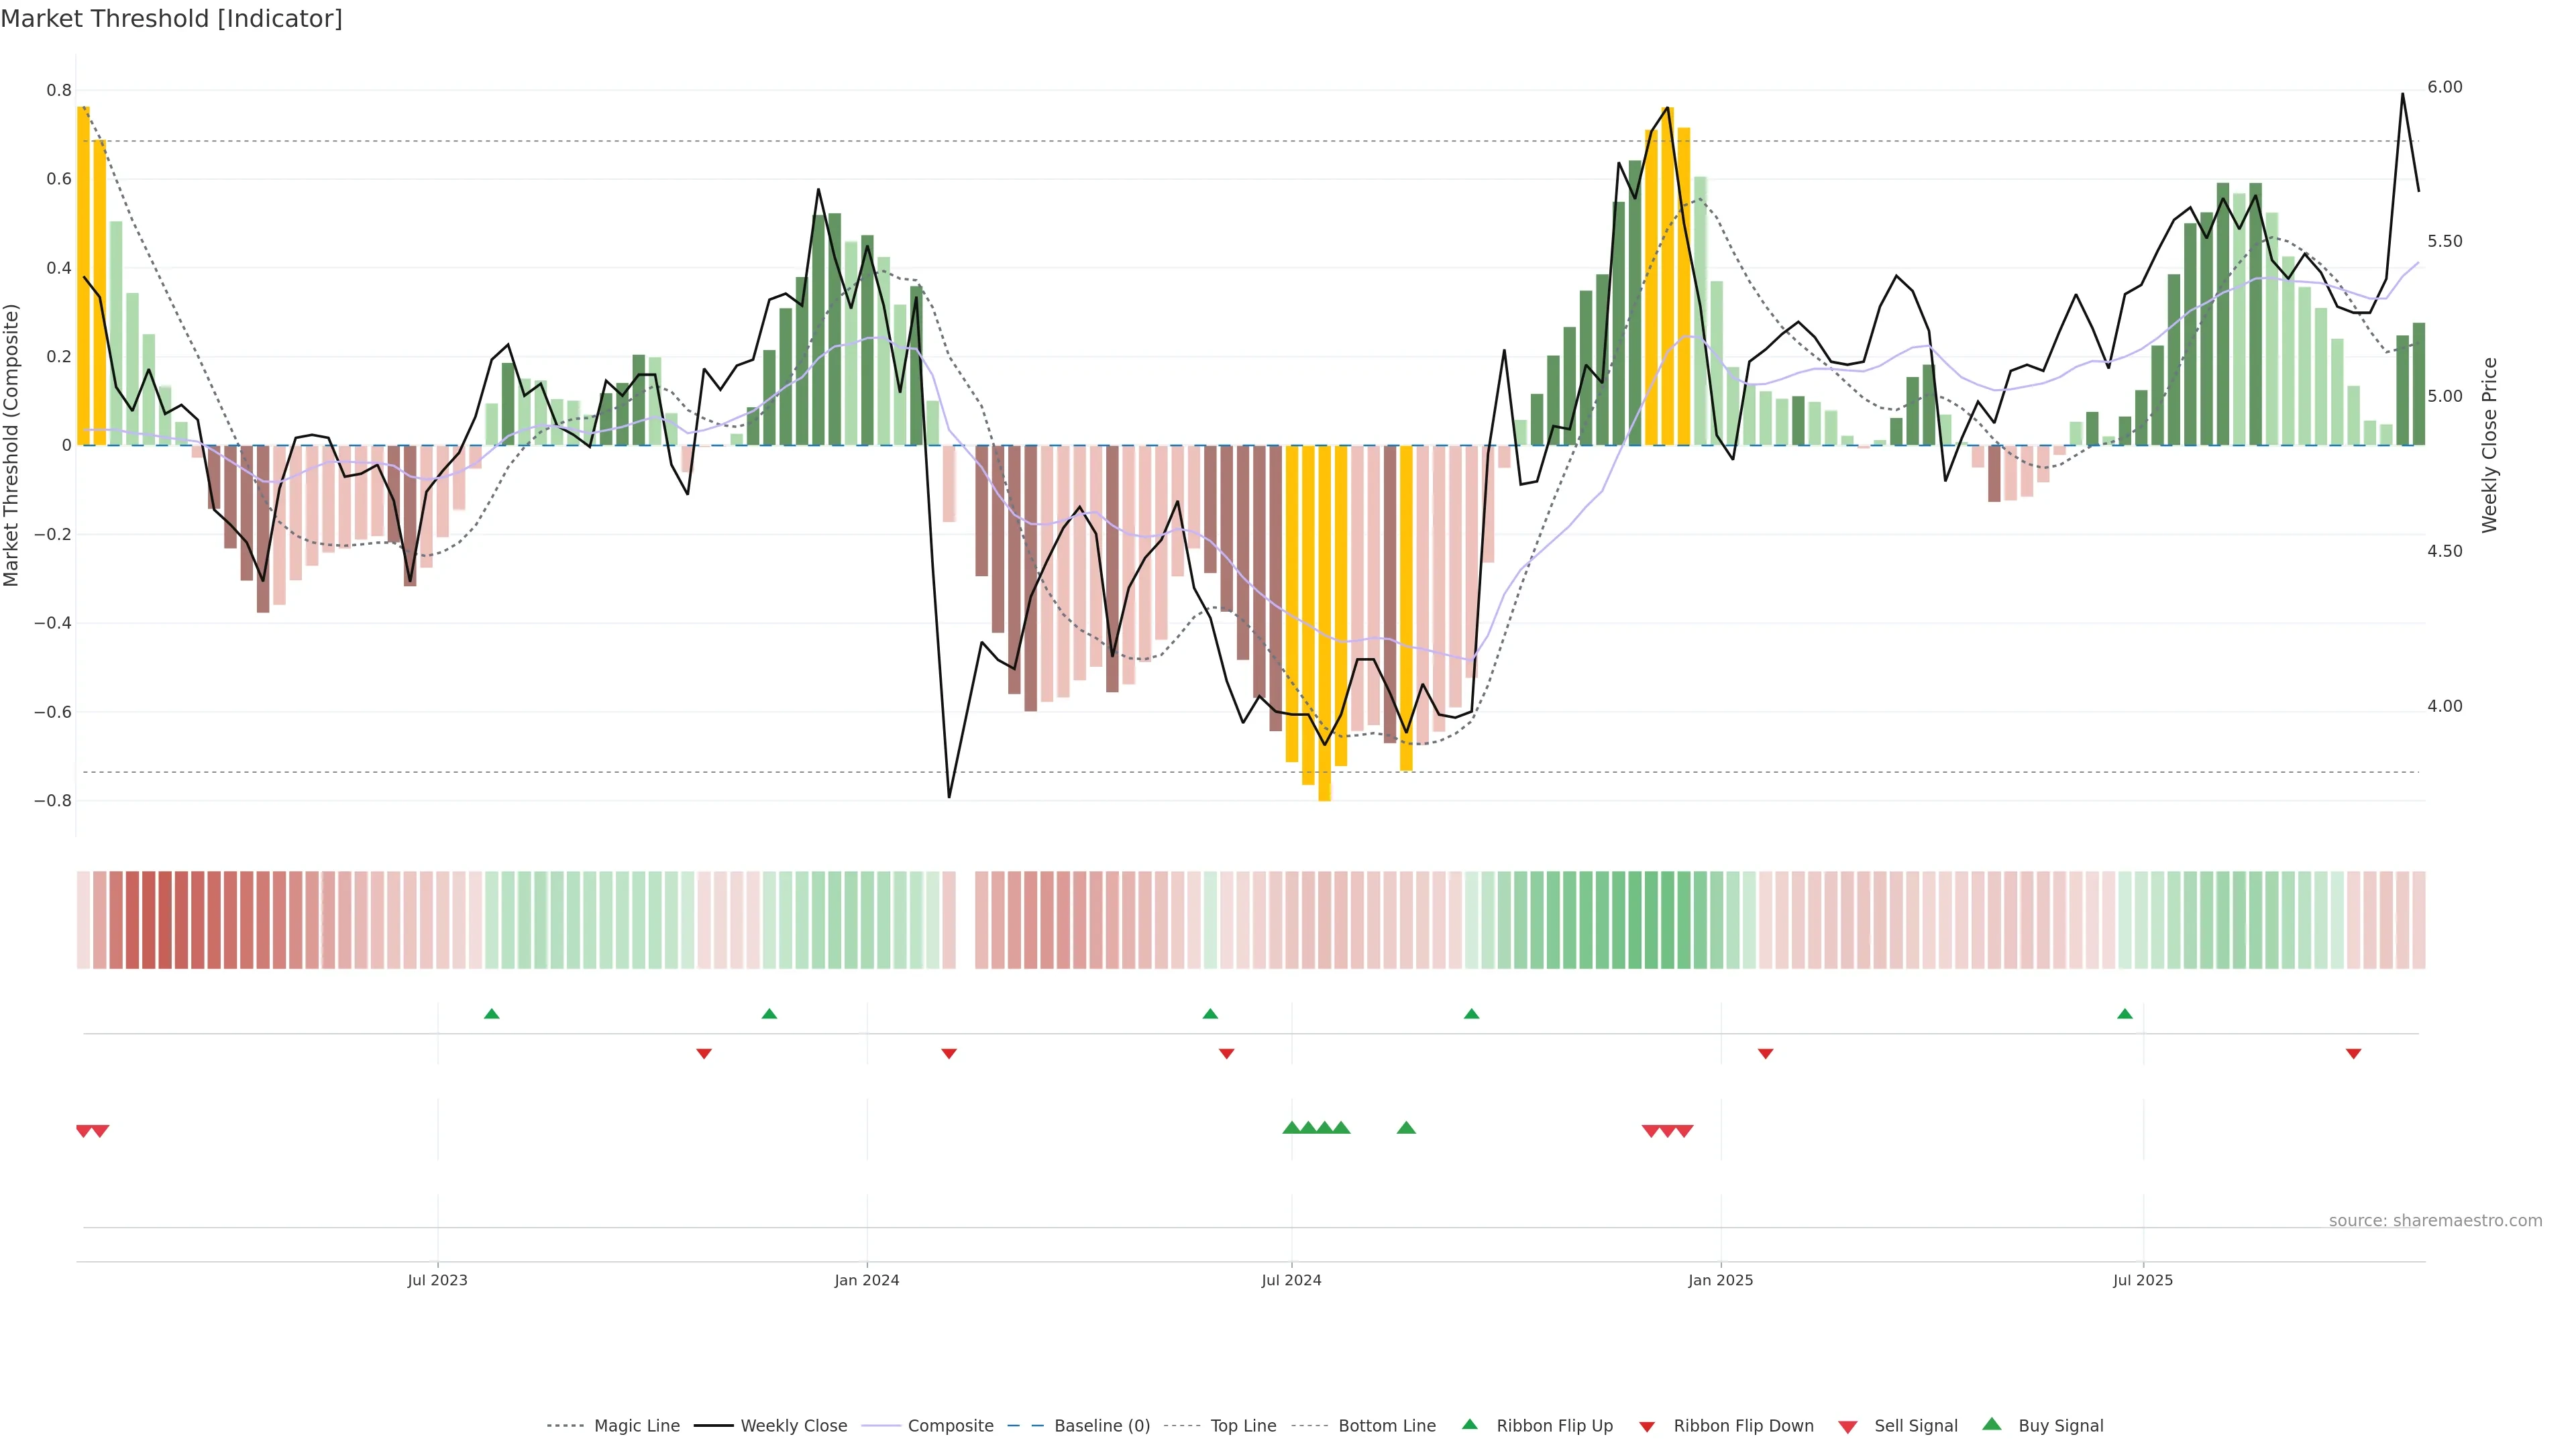Image resolution: width=2576 pixels, height=1449 pixels.
Task: Click the Jul 2024 axis label
Action: click(1291, 1280)
